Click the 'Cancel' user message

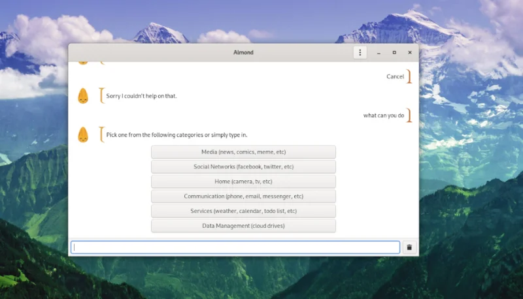(395, 76)
